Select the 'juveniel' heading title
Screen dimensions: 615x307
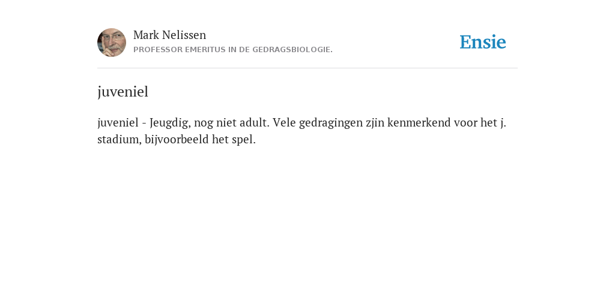(x=123, y=92)
